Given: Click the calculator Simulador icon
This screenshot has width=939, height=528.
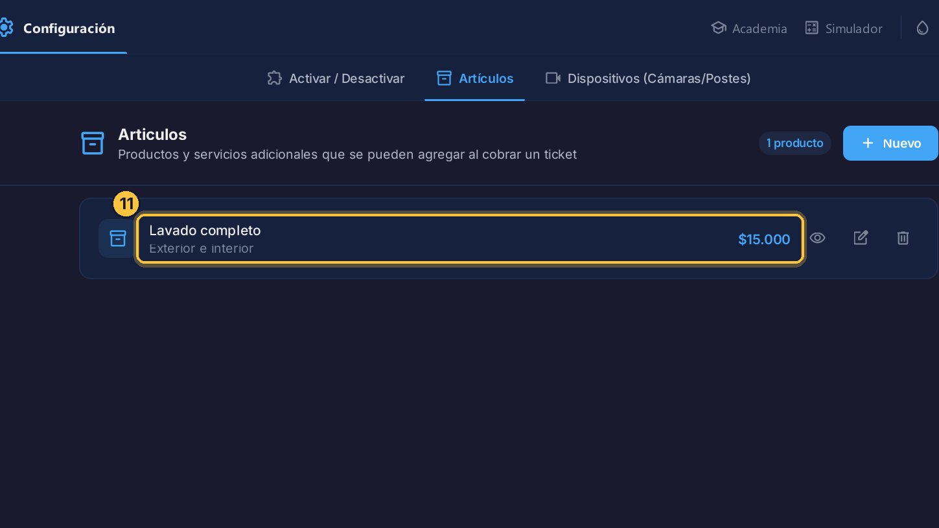Looking at the screenshot, I should point(811,28).
